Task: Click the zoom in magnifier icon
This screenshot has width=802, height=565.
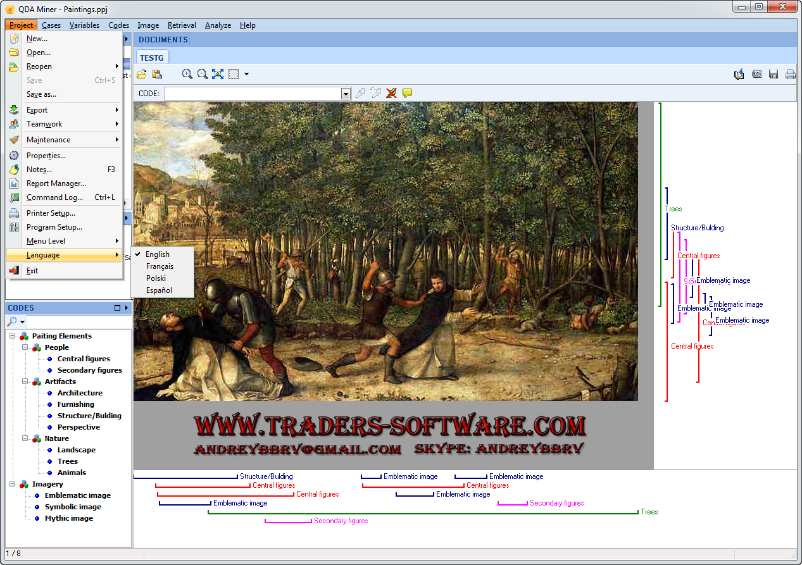Action: [x=187, y=74]
